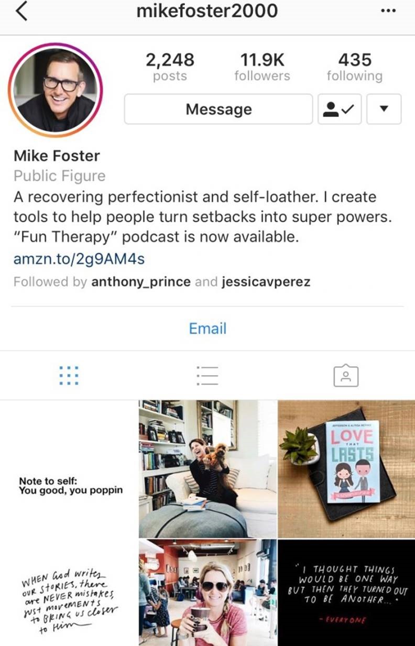The height and width of the screenshot is (646, 415).
Task: Expand suggested accounts with the down-arrow button
Action: pos(384,109)
